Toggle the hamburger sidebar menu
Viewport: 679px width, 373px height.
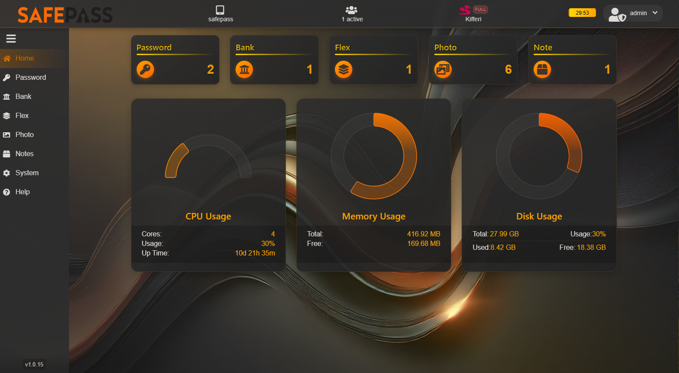coord(11,39)
